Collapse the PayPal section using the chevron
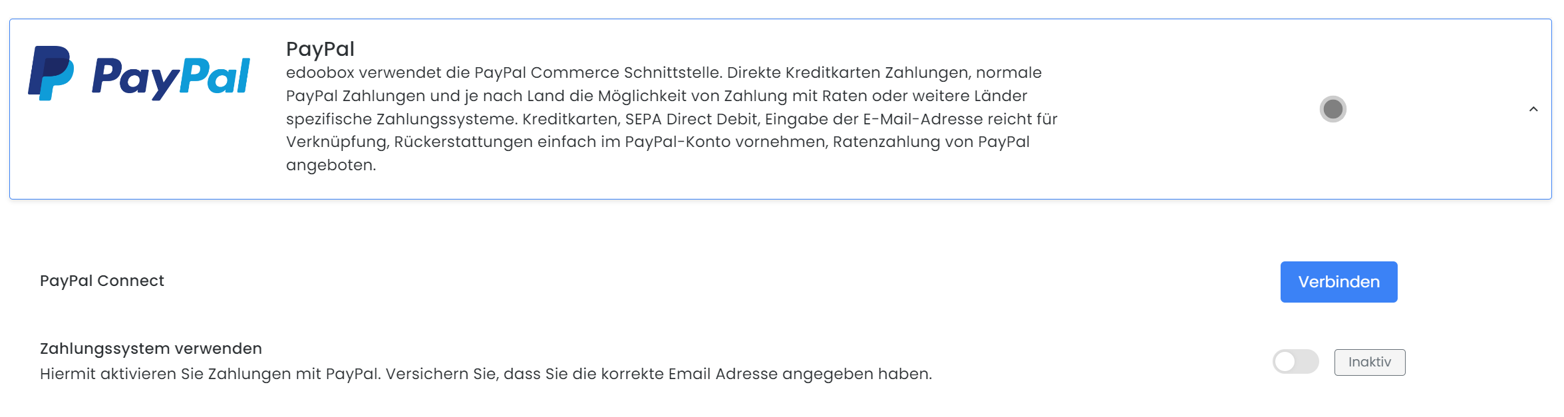Image resolution: width=1564 pixels, height=417 pixels. (1533, 109)
